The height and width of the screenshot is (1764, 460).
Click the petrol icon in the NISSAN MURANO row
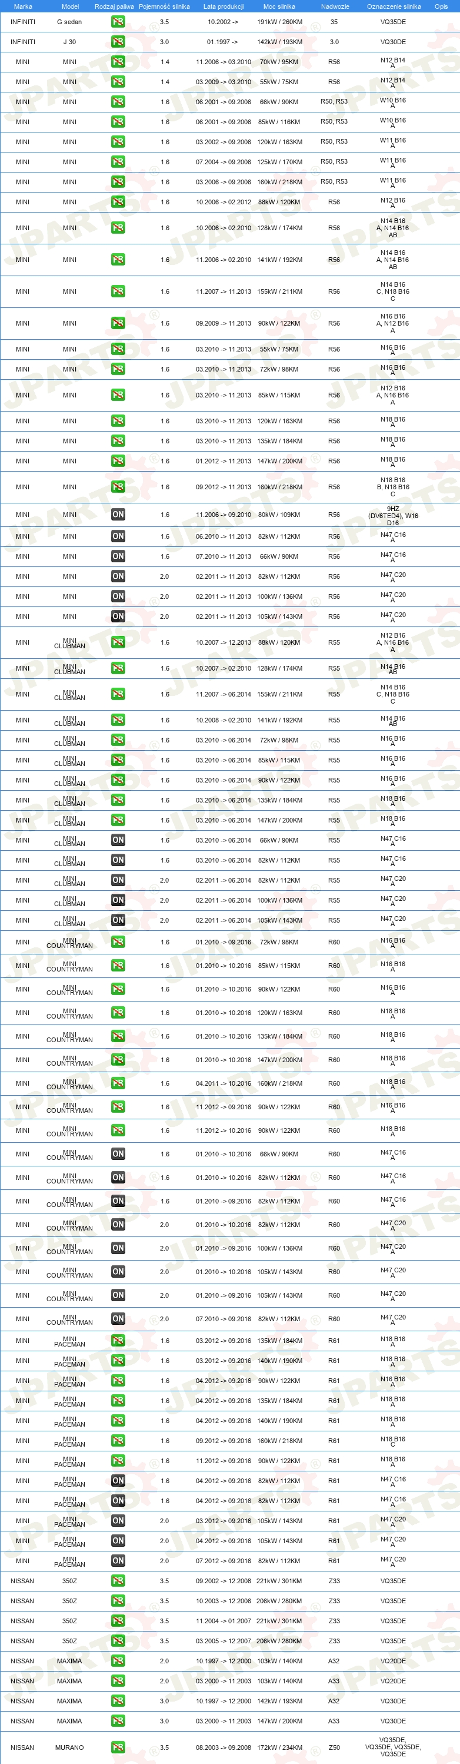click(x=118, y=1748)
